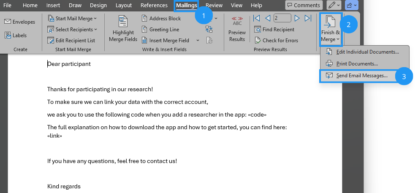The height and width of the screenshot is (193, 418).
Task: Open the File tab
Action: click(x=7, y=5)
